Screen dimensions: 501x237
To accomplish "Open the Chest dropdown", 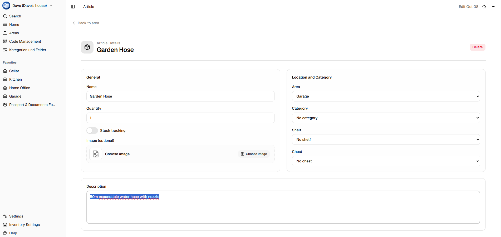I will (x=386, y=161).
